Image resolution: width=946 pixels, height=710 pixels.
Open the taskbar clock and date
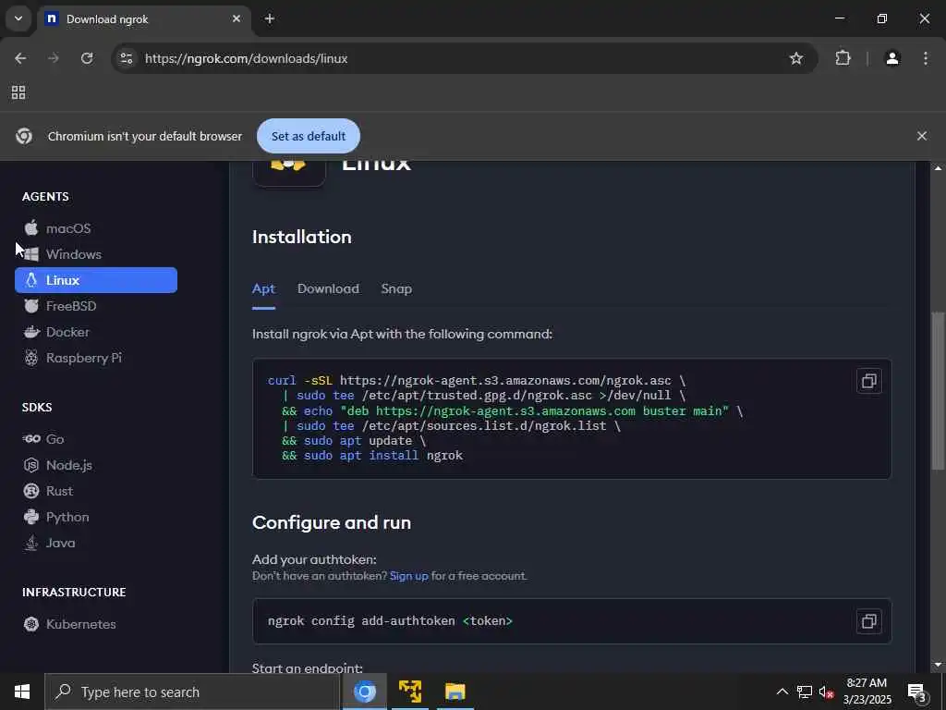click(x=867, y=692)
